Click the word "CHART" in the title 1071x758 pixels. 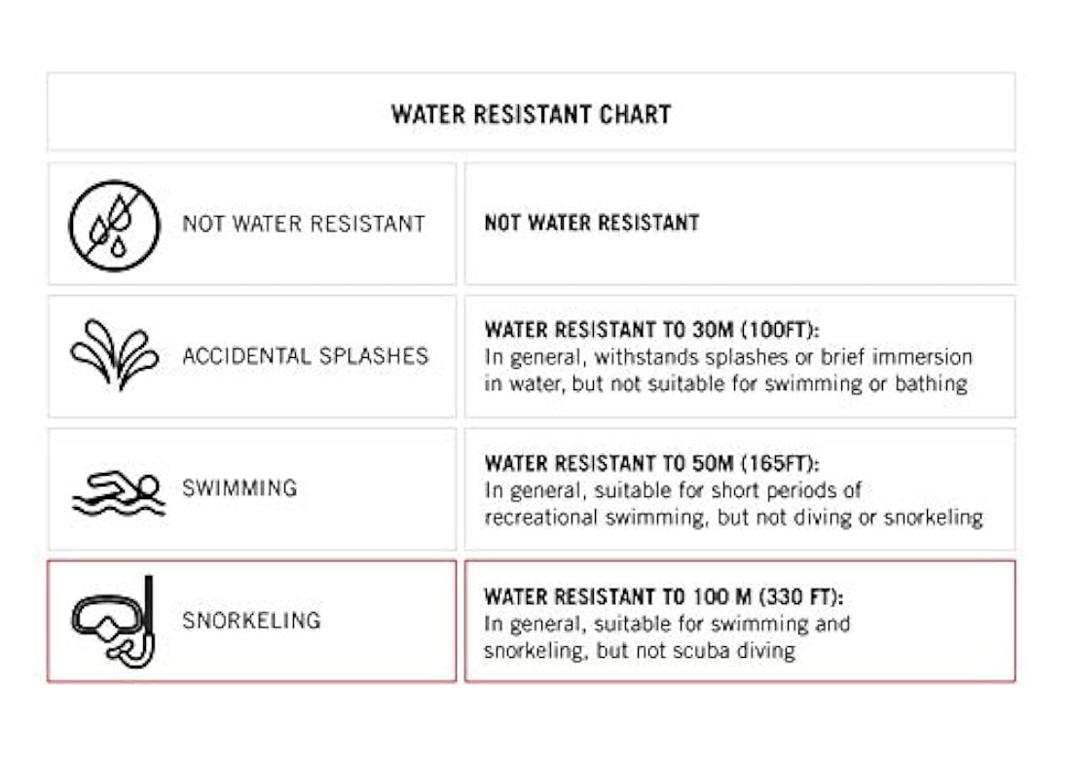(633, 114)
